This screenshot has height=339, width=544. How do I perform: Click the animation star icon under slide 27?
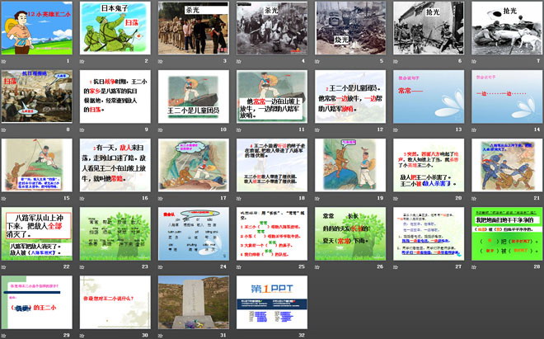(x=396, y=267)
